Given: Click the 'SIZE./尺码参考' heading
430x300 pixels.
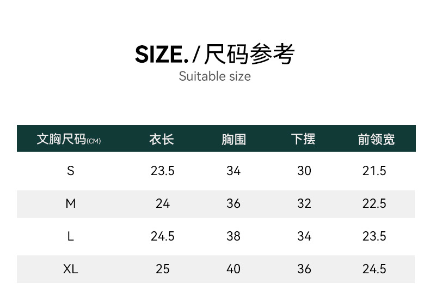Looking at the screenshot, I should [215, 55].
